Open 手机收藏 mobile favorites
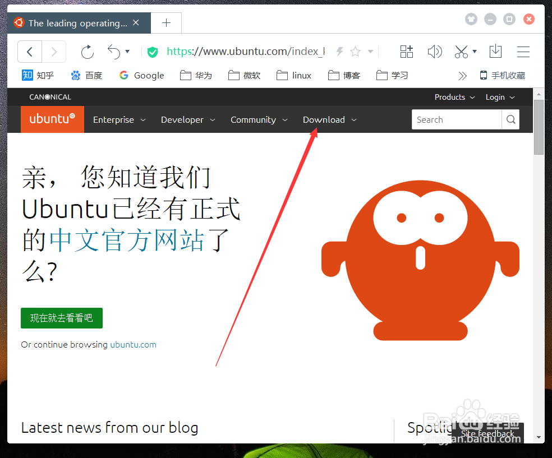 503,75
